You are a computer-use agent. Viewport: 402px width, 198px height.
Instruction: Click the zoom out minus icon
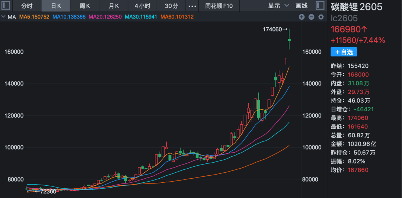[311, 17]
